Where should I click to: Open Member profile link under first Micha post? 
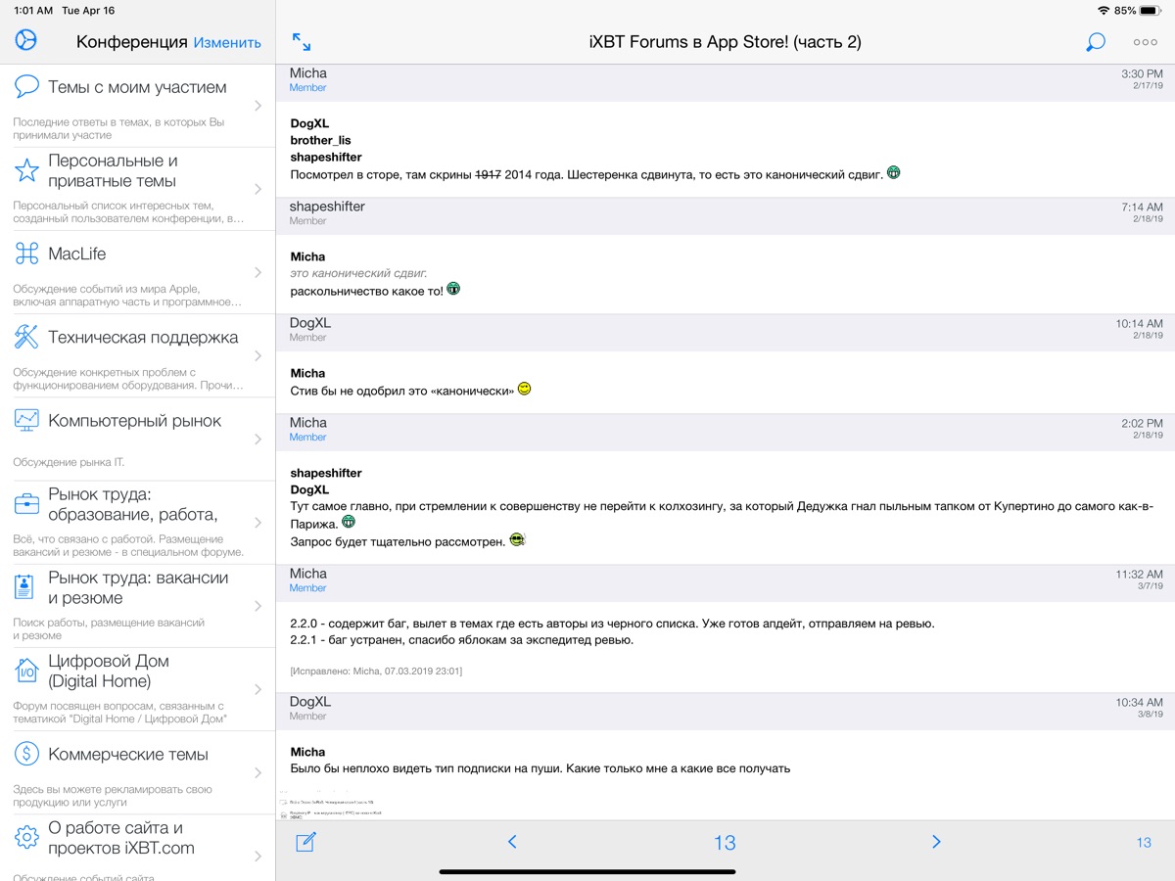pos(307,88)
